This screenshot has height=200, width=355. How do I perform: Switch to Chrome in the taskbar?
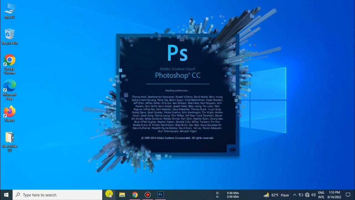tap(135, 195)
